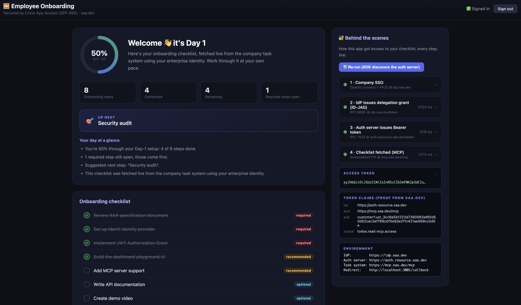This screenshot has height=305, width=521.
Task: Mark Create demo video as done
Action: [87, 299]
